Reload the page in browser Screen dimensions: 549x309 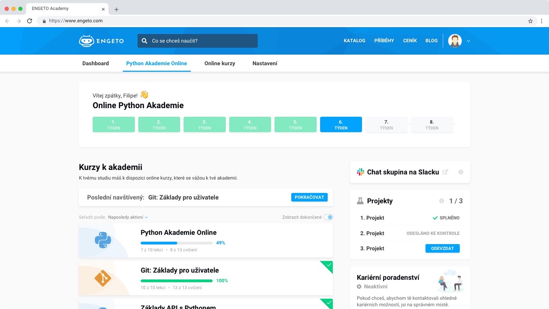[x=30, y=21]
